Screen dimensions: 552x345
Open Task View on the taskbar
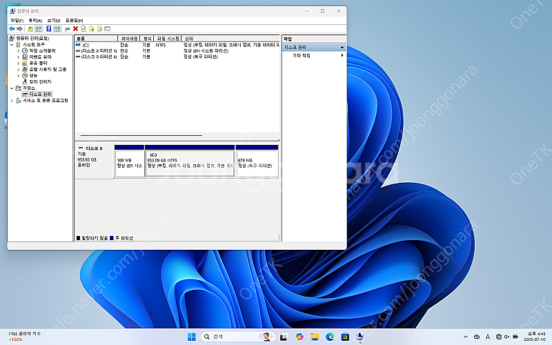(x=284, y=337)
